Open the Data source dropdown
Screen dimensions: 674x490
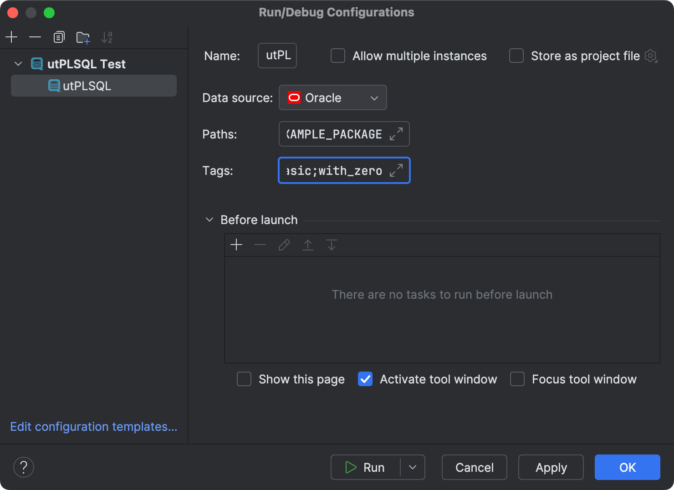coord(374,97)
